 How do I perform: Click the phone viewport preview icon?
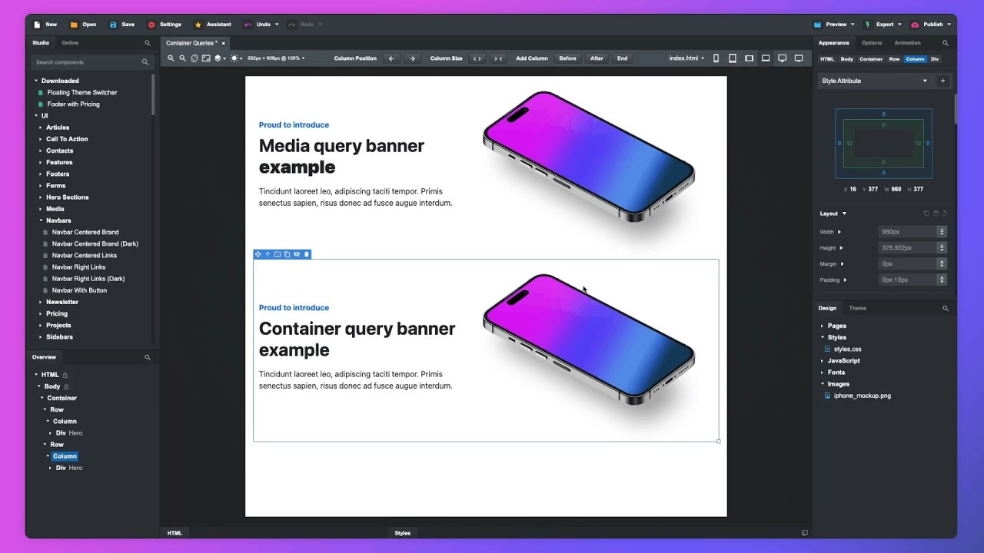tap(716, 58)
